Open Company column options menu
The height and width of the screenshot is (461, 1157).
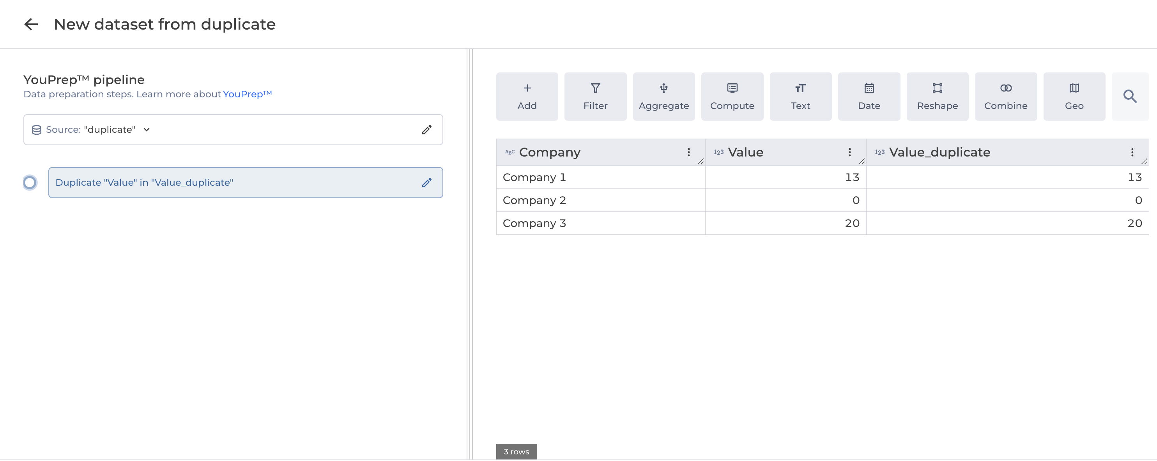point(688,153)
